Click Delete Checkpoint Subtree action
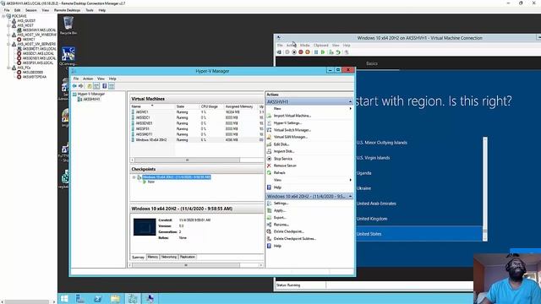The width and height of the screenshot is (541, 304). pyautogui.click(x=295, y=238)
